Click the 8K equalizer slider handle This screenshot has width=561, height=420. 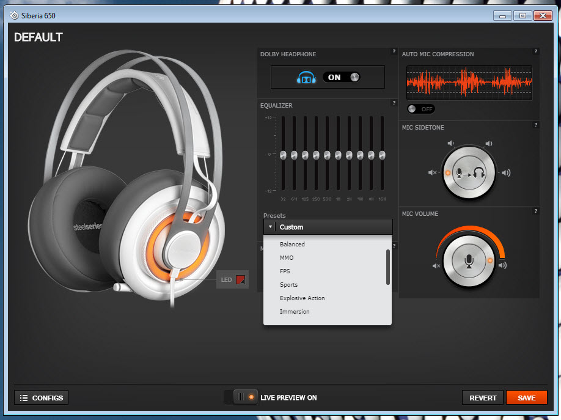point(371,155)
